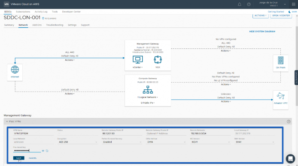Toggle the Dark mode switch
Screen dimensions: 298x166
click(293, 12)
